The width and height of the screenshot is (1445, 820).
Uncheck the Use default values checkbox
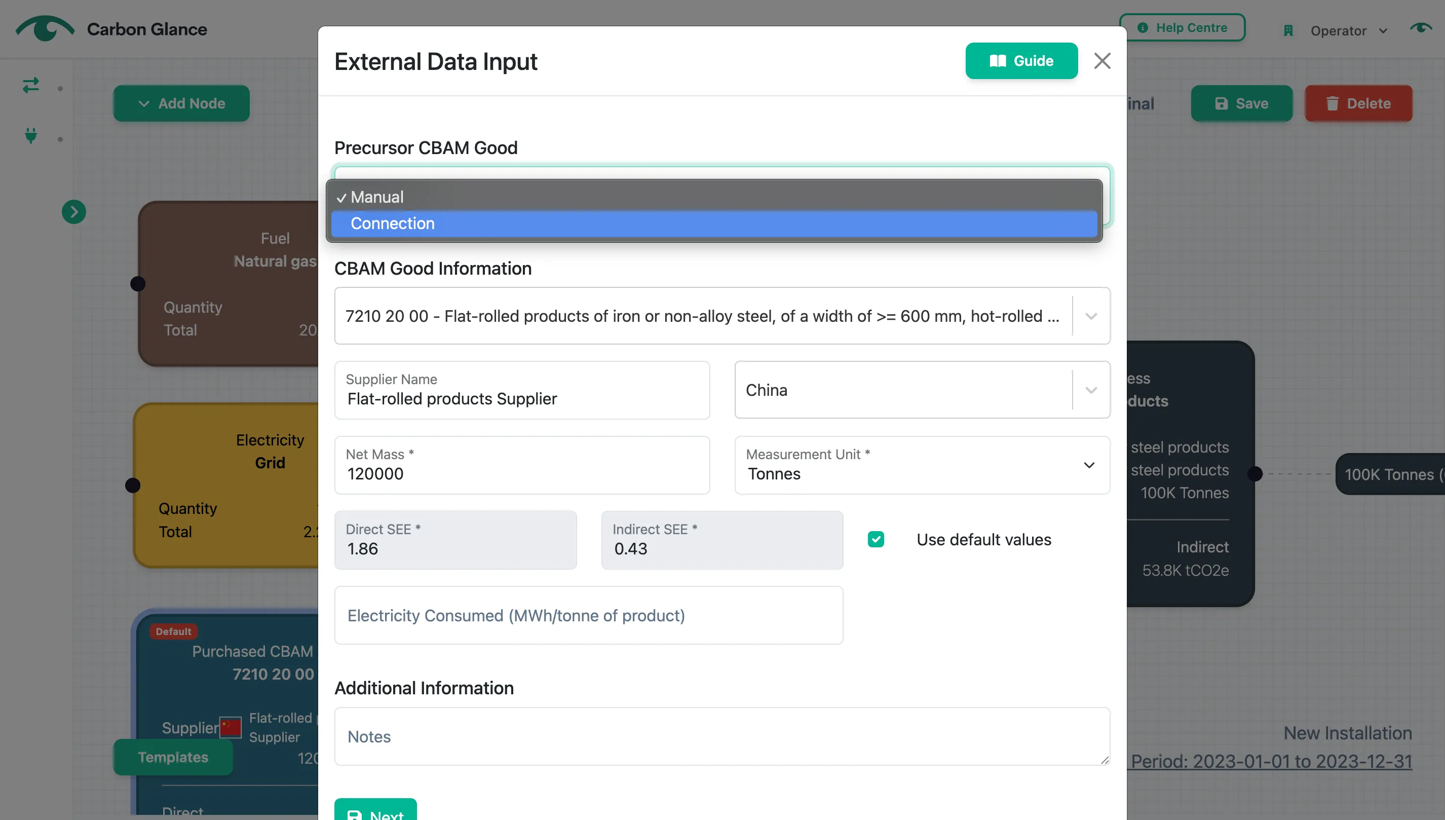coord(876,540)
